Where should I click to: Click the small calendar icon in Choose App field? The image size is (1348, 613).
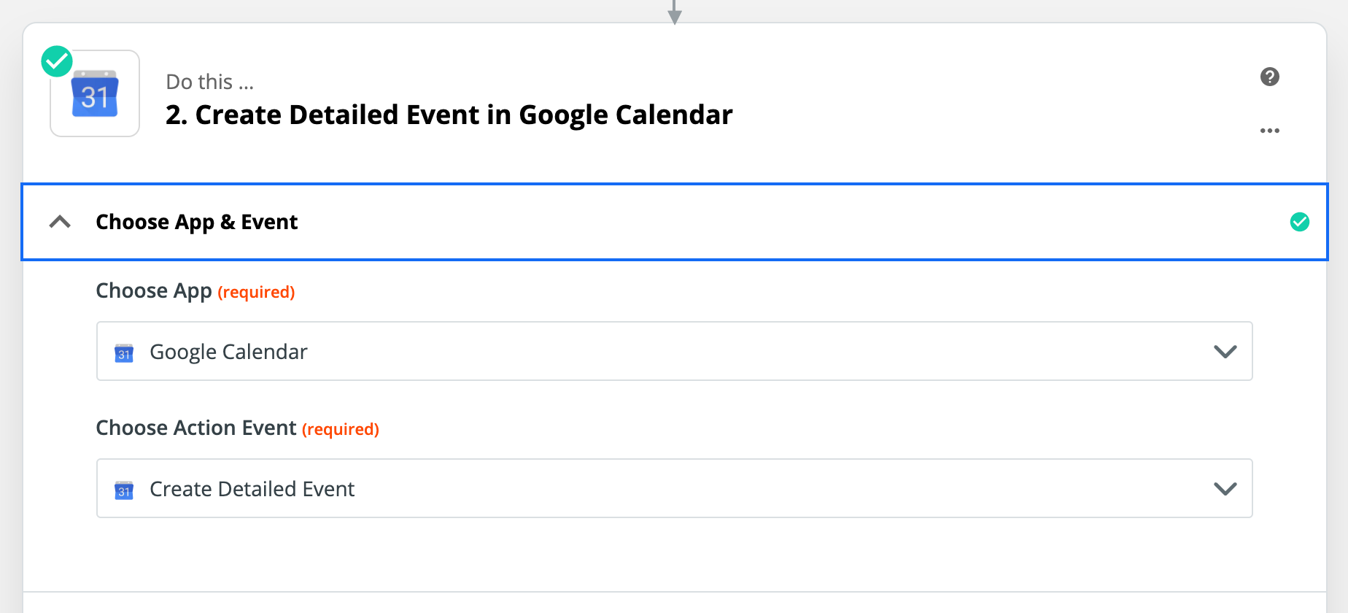coord(124,353)
